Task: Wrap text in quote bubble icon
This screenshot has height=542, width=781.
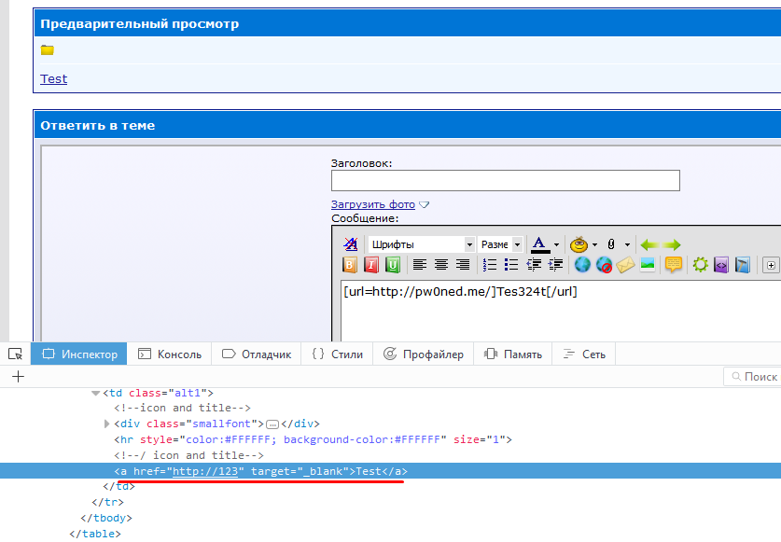Action: [673, 265]
